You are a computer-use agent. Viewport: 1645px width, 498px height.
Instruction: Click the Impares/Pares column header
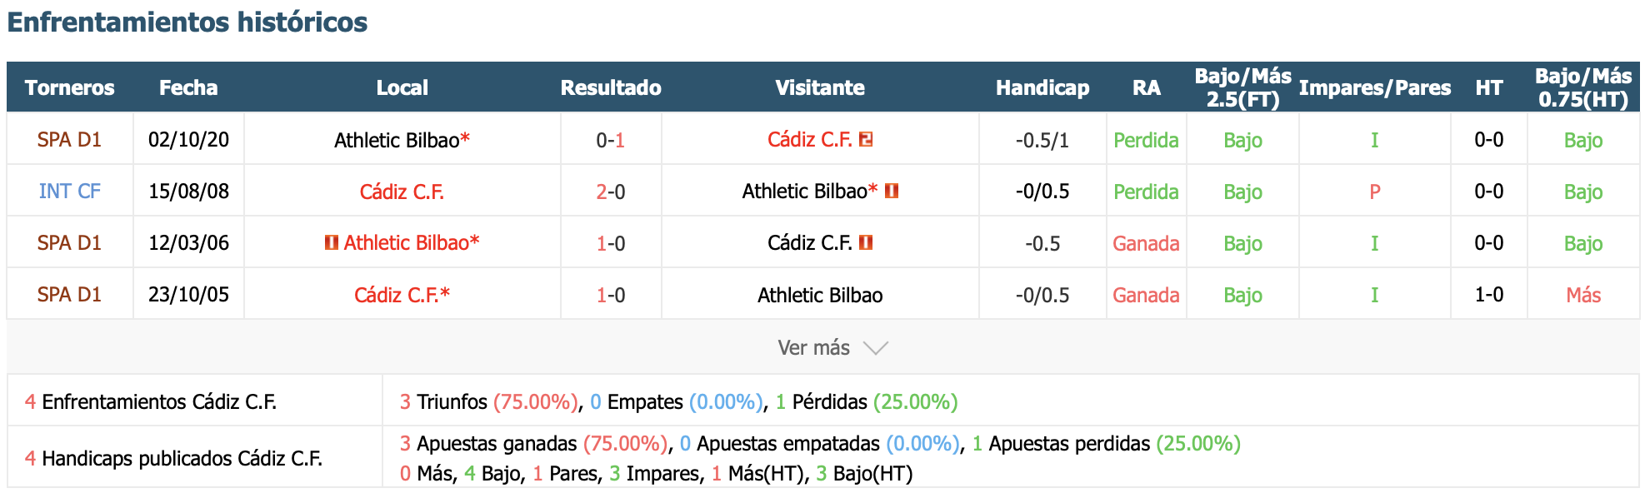pyautogui.click(x=1375, y=87)
